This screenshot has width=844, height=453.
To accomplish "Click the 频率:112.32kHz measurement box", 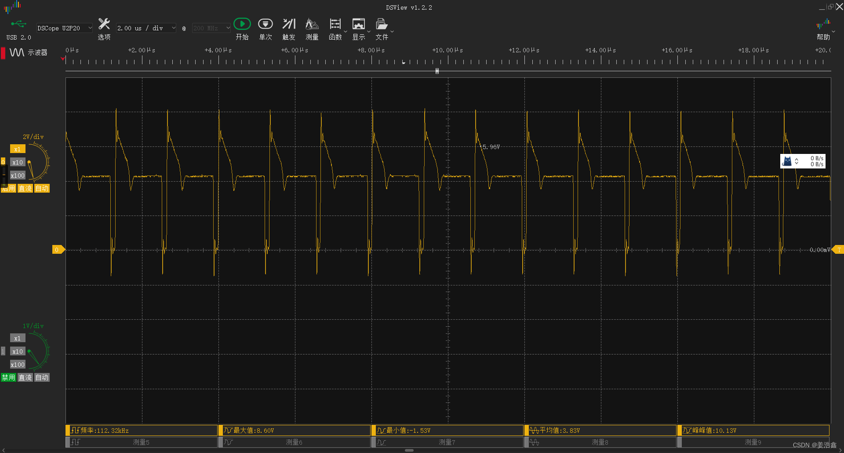I will (x=142, y=430).
